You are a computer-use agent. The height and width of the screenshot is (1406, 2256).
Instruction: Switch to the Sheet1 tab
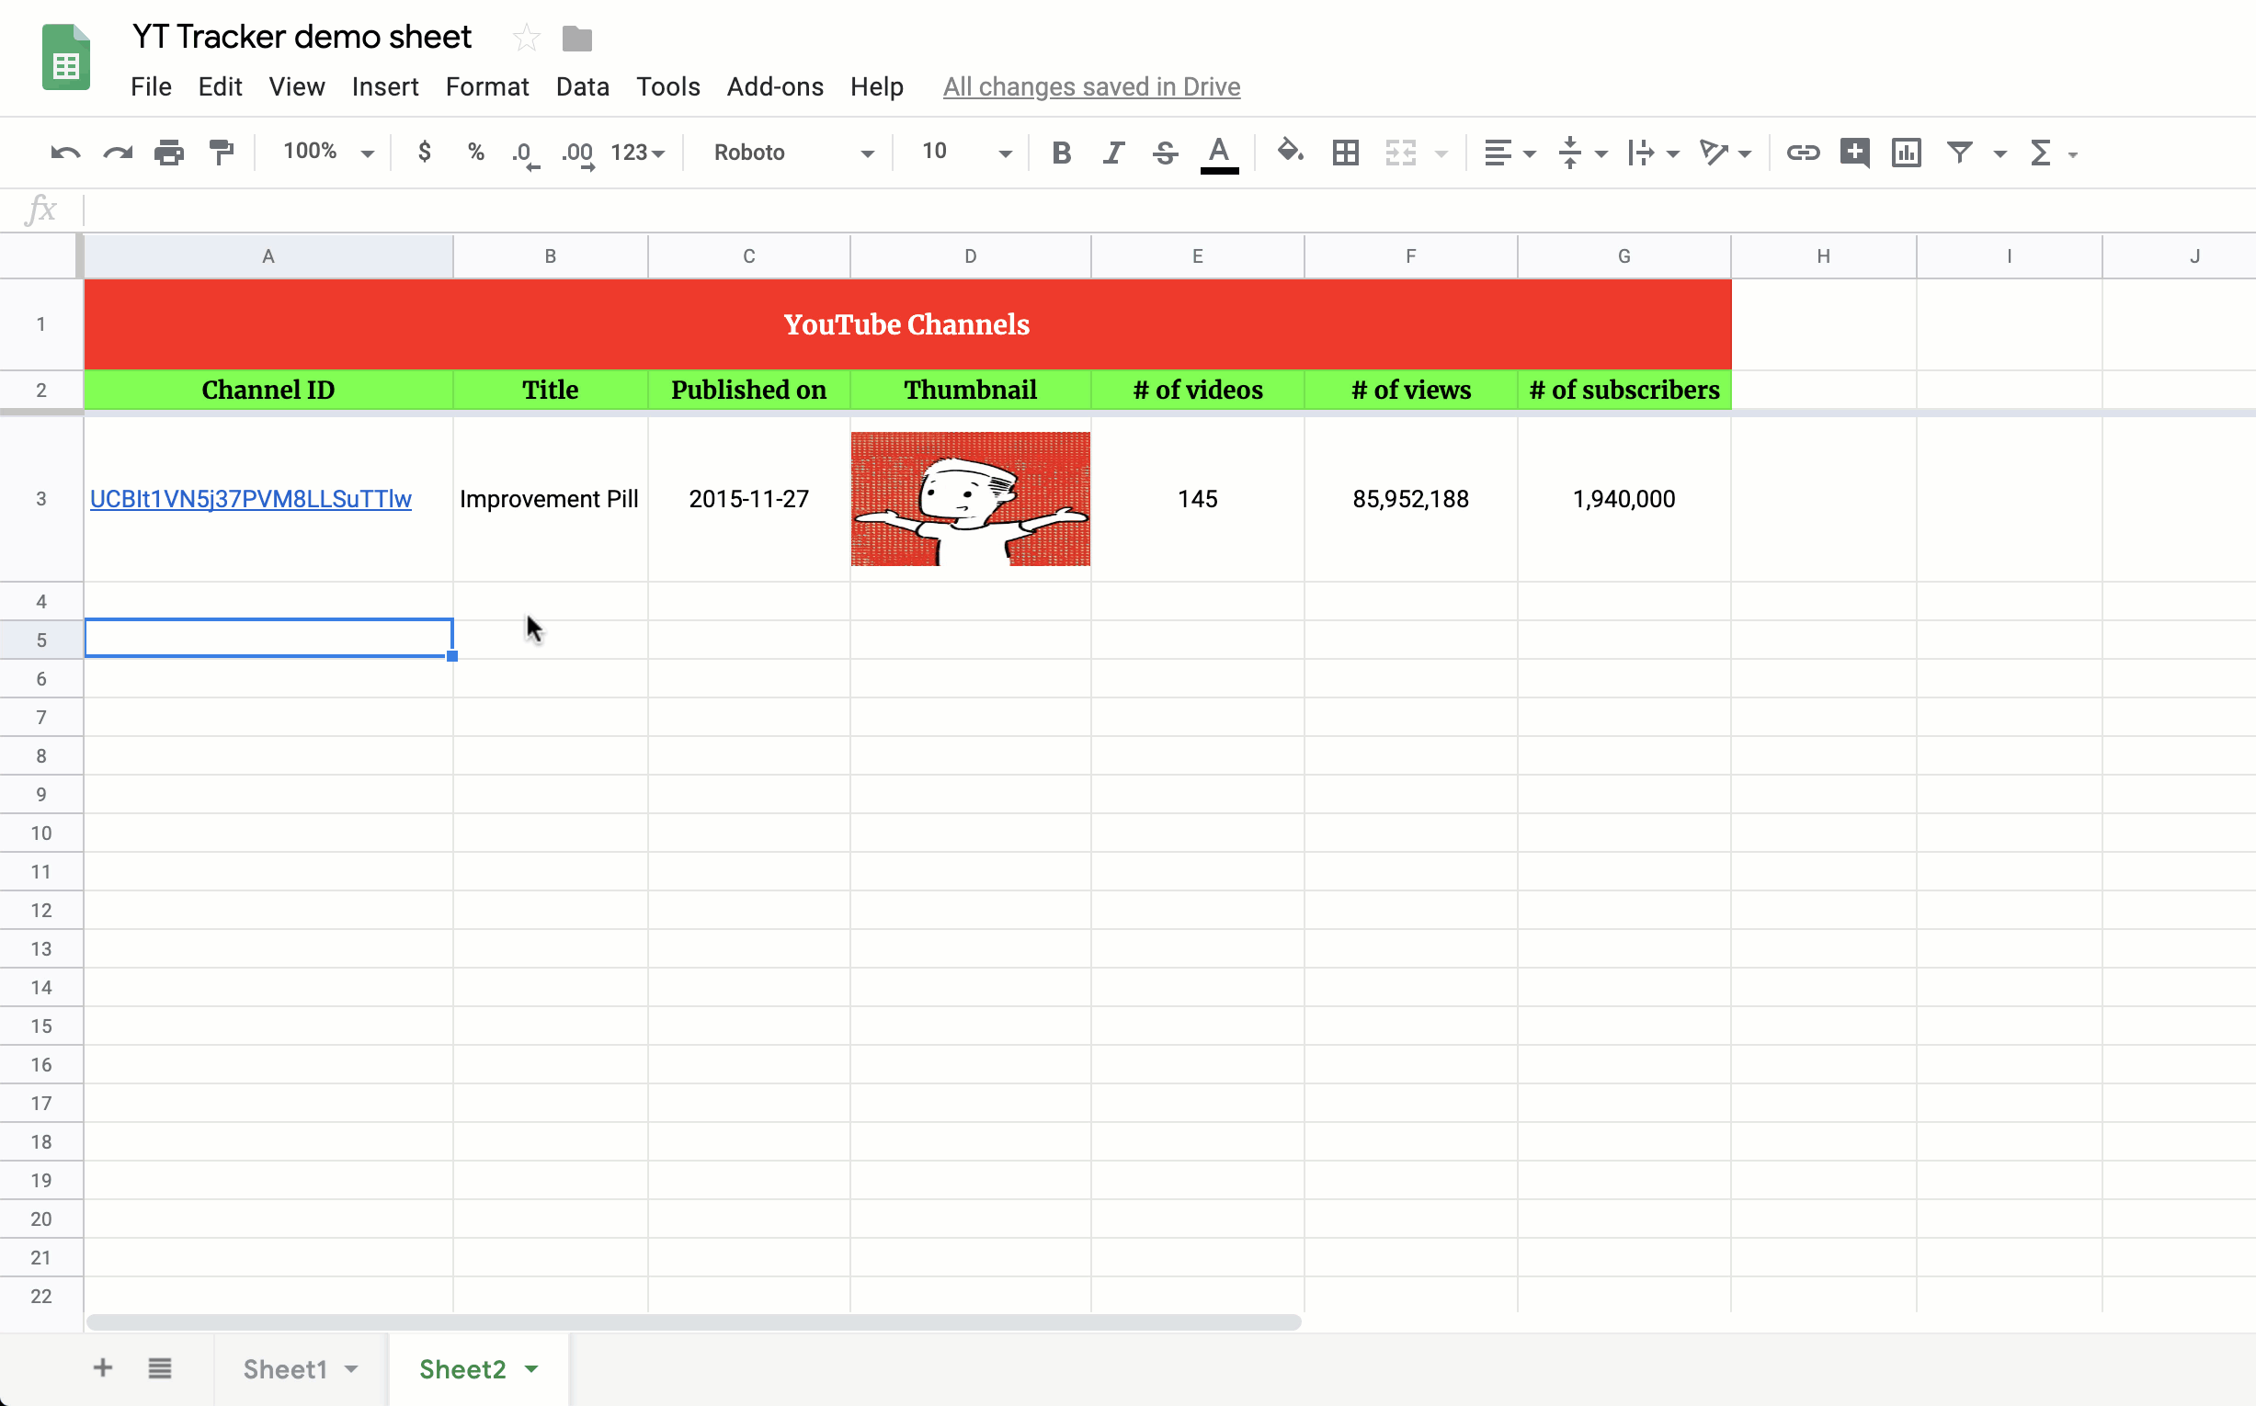286,1369
